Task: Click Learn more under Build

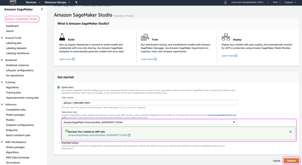Action: (67, 59)
